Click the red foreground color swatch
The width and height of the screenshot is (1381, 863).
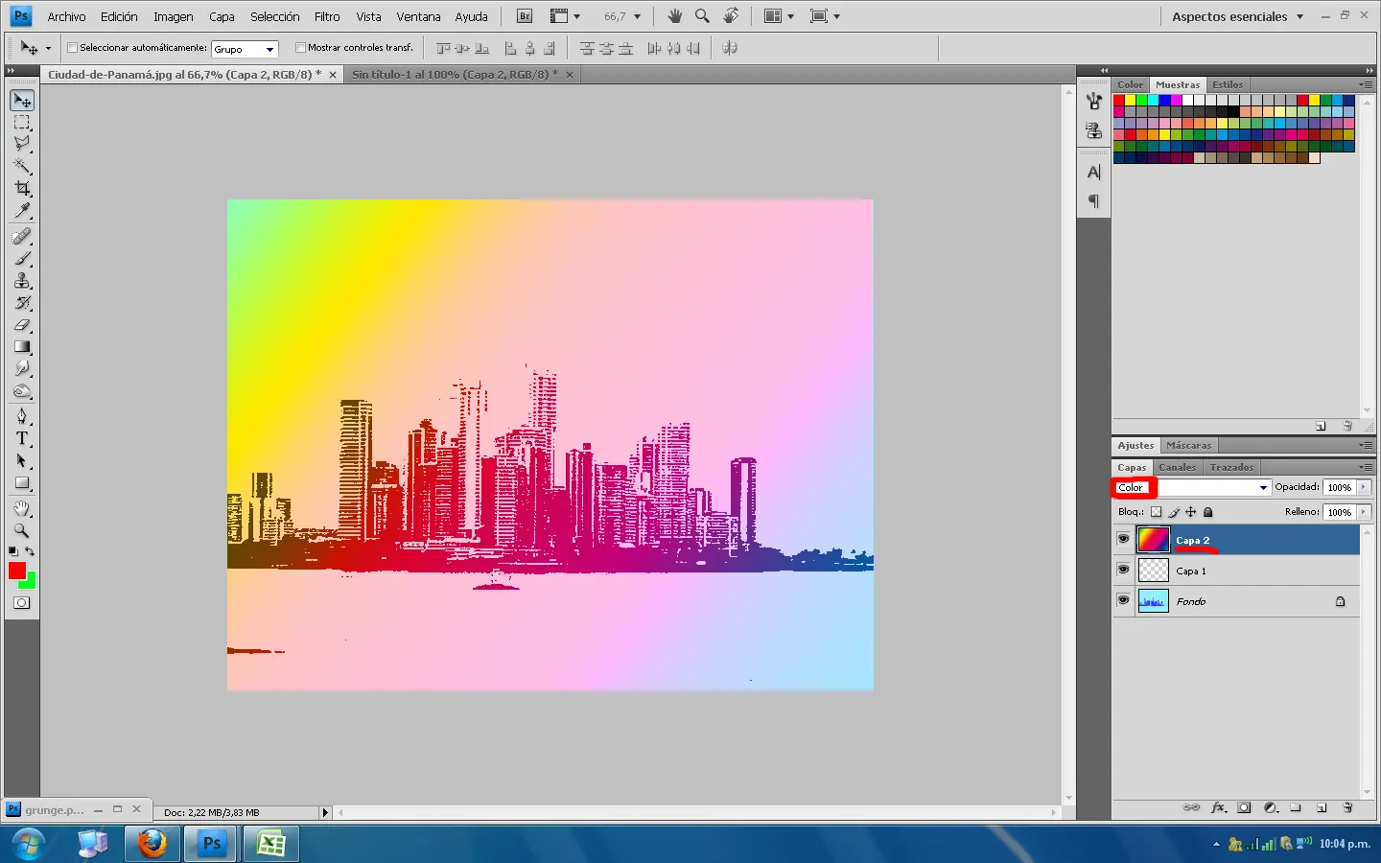coord(16,571)
